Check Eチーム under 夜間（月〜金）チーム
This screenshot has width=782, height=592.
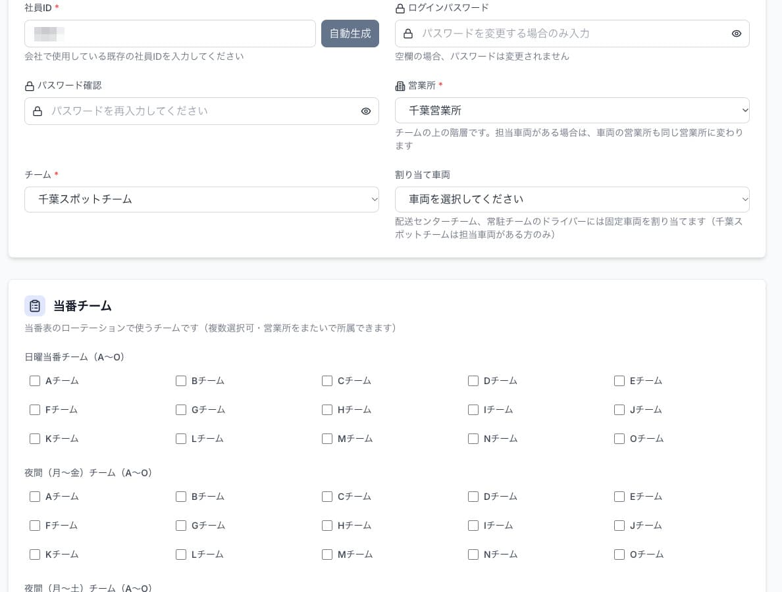click(x=619, y=497)
